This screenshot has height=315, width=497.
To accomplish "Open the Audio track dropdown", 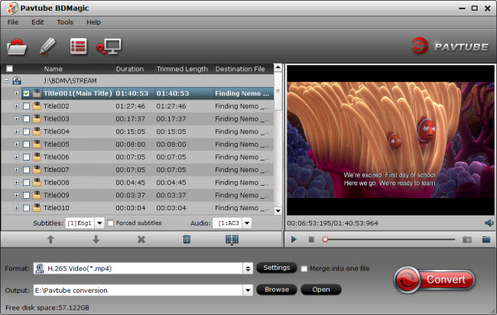I will pos(247,223).
